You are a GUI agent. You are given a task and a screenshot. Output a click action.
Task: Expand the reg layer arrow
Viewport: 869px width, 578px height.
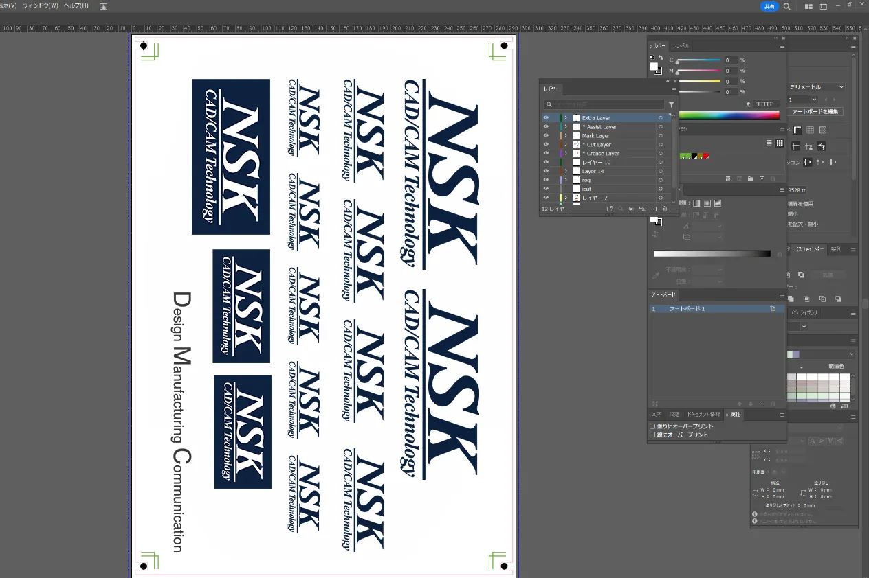pyautogui.click(x=566, y=180)
